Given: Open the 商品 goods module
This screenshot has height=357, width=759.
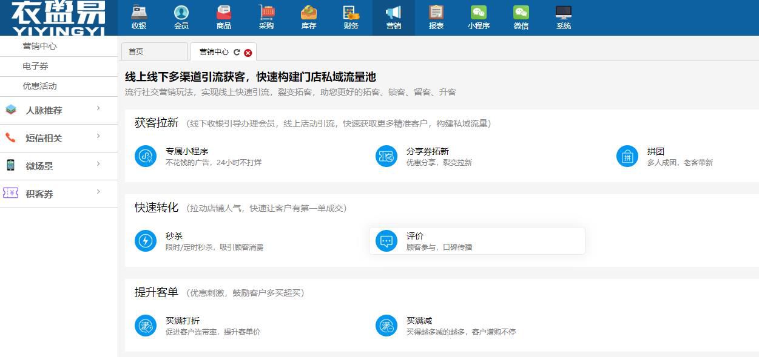Looking at the screenshot, I should click(223, 18).
